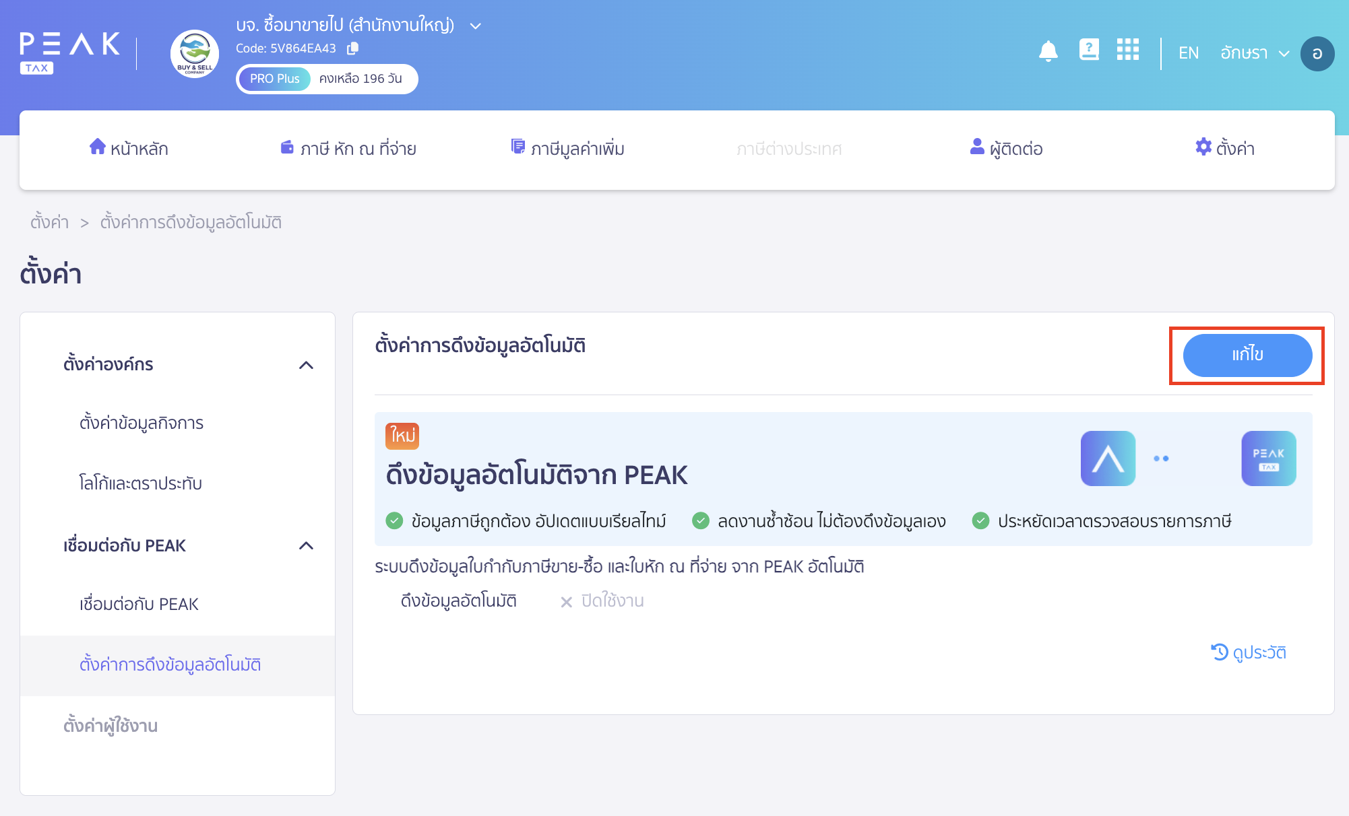This screenshot has height=816, width=1349.
Task: Open the notifications bell icon
Action: point(1048,50)
